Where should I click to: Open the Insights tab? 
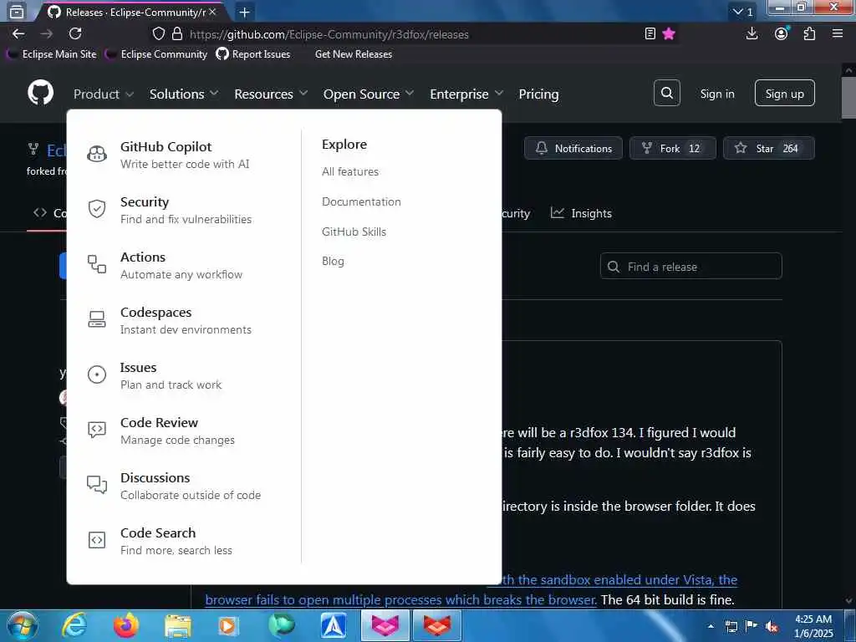point(582,213)
